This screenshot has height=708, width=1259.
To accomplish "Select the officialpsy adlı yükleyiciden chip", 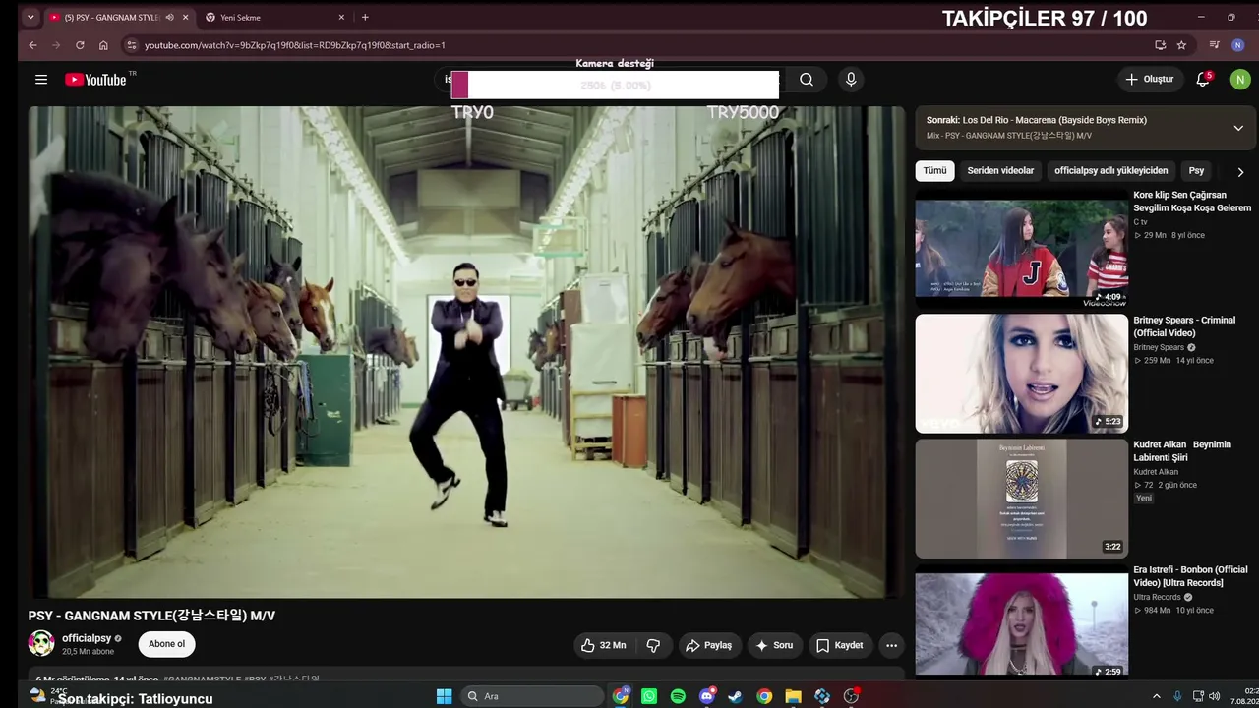I will click(1111, 171).
